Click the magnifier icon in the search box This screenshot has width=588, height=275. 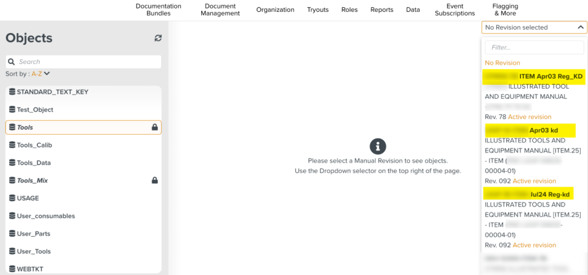(x=11, y=62)
